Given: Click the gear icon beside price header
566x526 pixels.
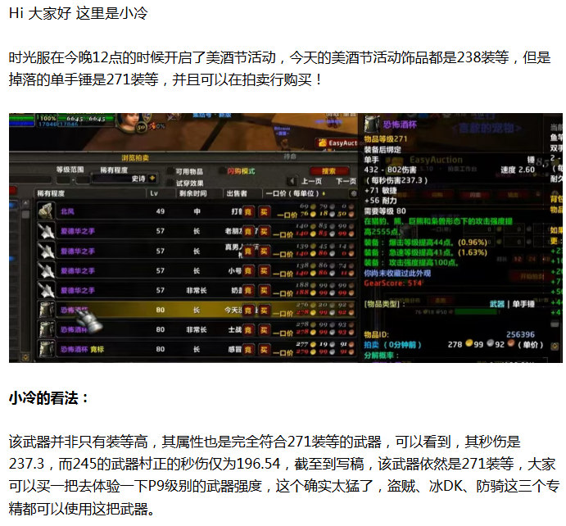Looking at the screenshot, I should click(353, 193).
